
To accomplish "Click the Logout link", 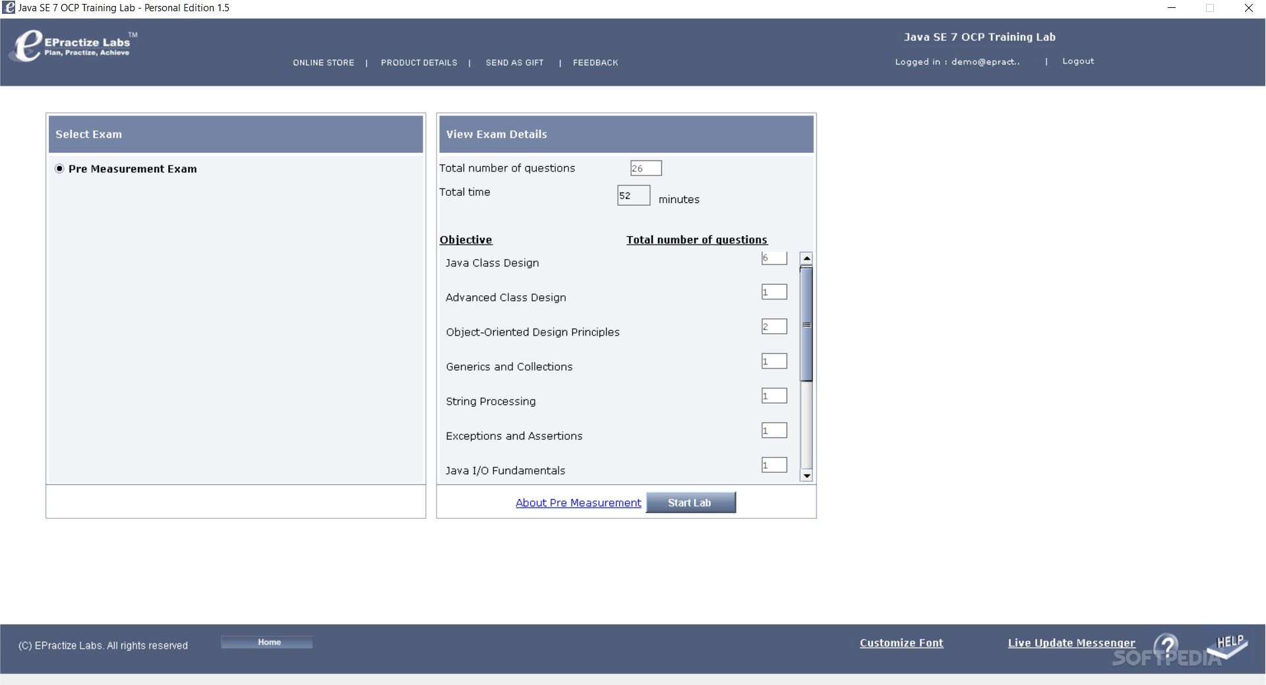I will point(1078,61).
